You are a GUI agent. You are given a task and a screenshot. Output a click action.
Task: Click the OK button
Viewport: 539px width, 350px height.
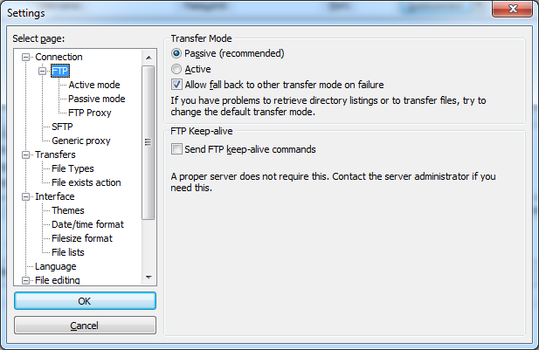click(x=85, y=301)
